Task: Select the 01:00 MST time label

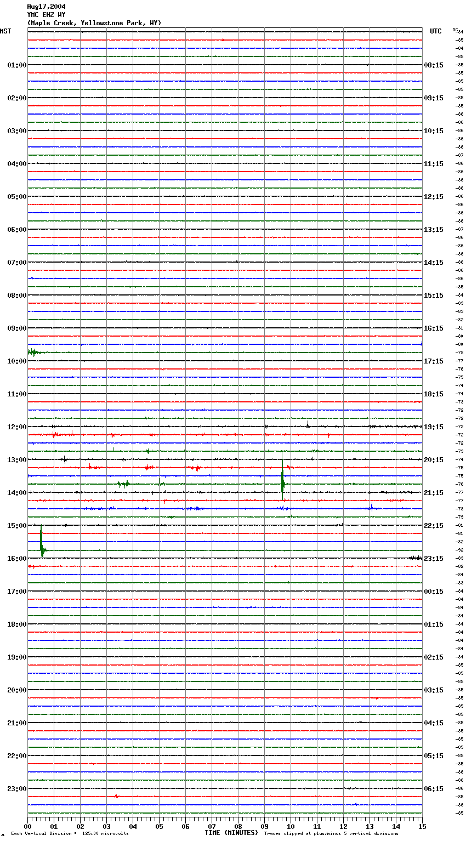Action: [x=17, y=65]
